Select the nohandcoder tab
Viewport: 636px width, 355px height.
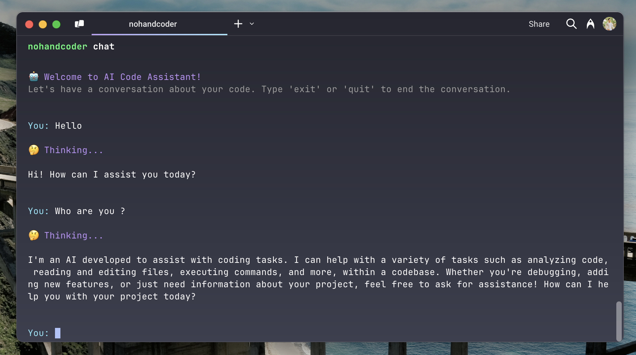(153, 24)
